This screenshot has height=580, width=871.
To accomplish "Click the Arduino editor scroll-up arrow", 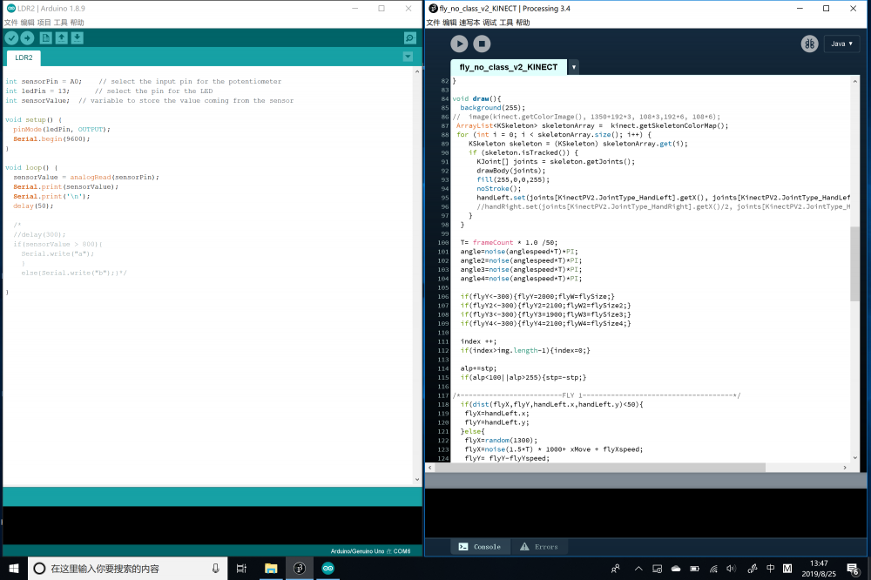I will coord(417,71).
